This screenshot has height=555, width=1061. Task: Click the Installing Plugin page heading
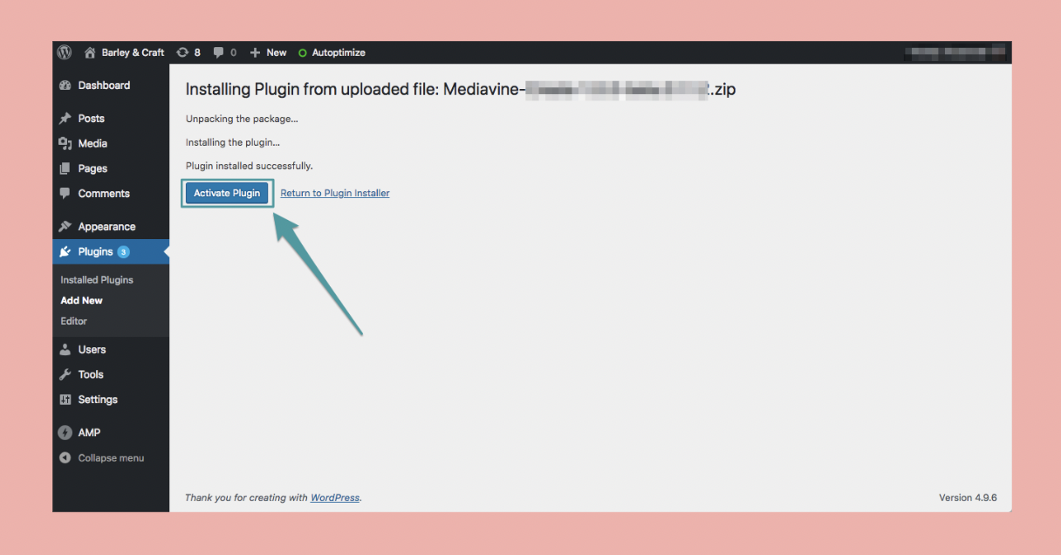(461, 89)
